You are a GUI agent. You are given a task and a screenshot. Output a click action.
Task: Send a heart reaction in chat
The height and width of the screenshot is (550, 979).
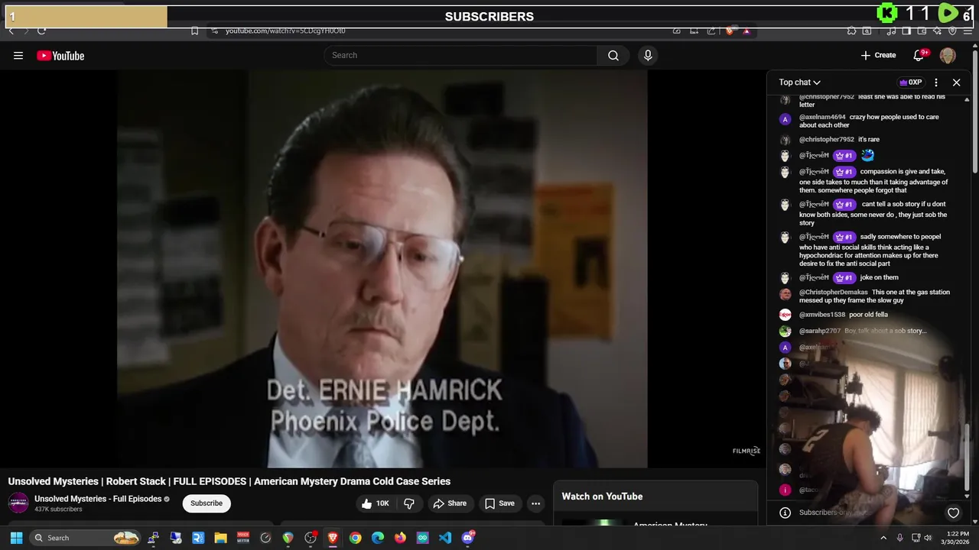pyautogui.click(x=953, y=513)
